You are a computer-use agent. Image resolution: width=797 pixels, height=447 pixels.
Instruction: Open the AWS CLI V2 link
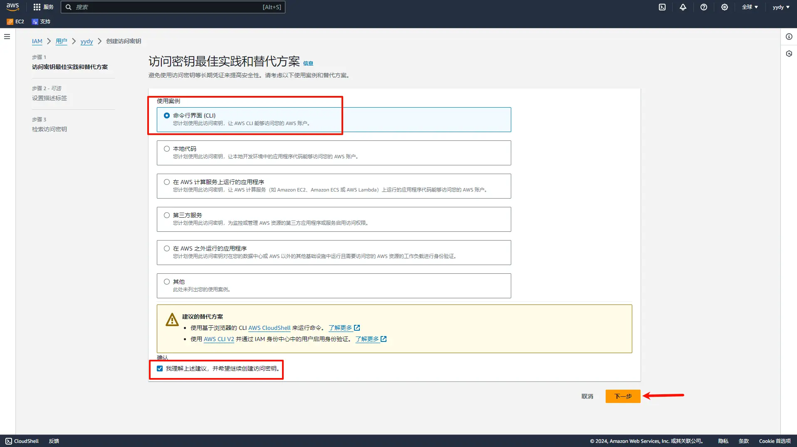[219, 339]
